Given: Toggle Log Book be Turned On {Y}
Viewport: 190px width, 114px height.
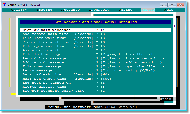Looking at the screenshot, I should tap(104, 83).
